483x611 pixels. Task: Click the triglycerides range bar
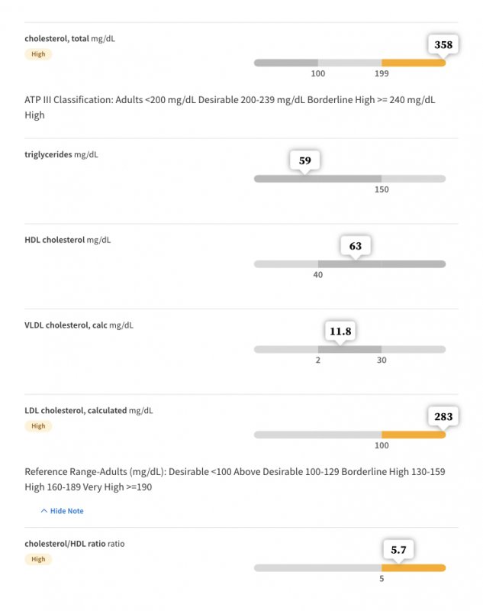[349, 179]
